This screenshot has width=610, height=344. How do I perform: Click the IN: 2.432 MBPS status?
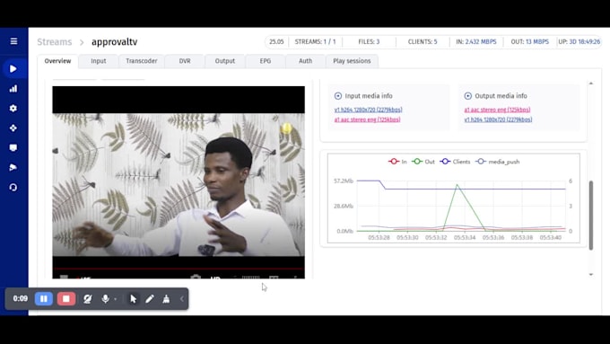click(x=476, y=41)
